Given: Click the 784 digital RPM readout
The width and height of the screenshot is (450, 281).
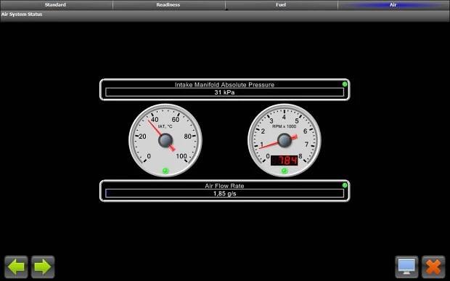Looking at the screenshot, I should click(284, 160).
